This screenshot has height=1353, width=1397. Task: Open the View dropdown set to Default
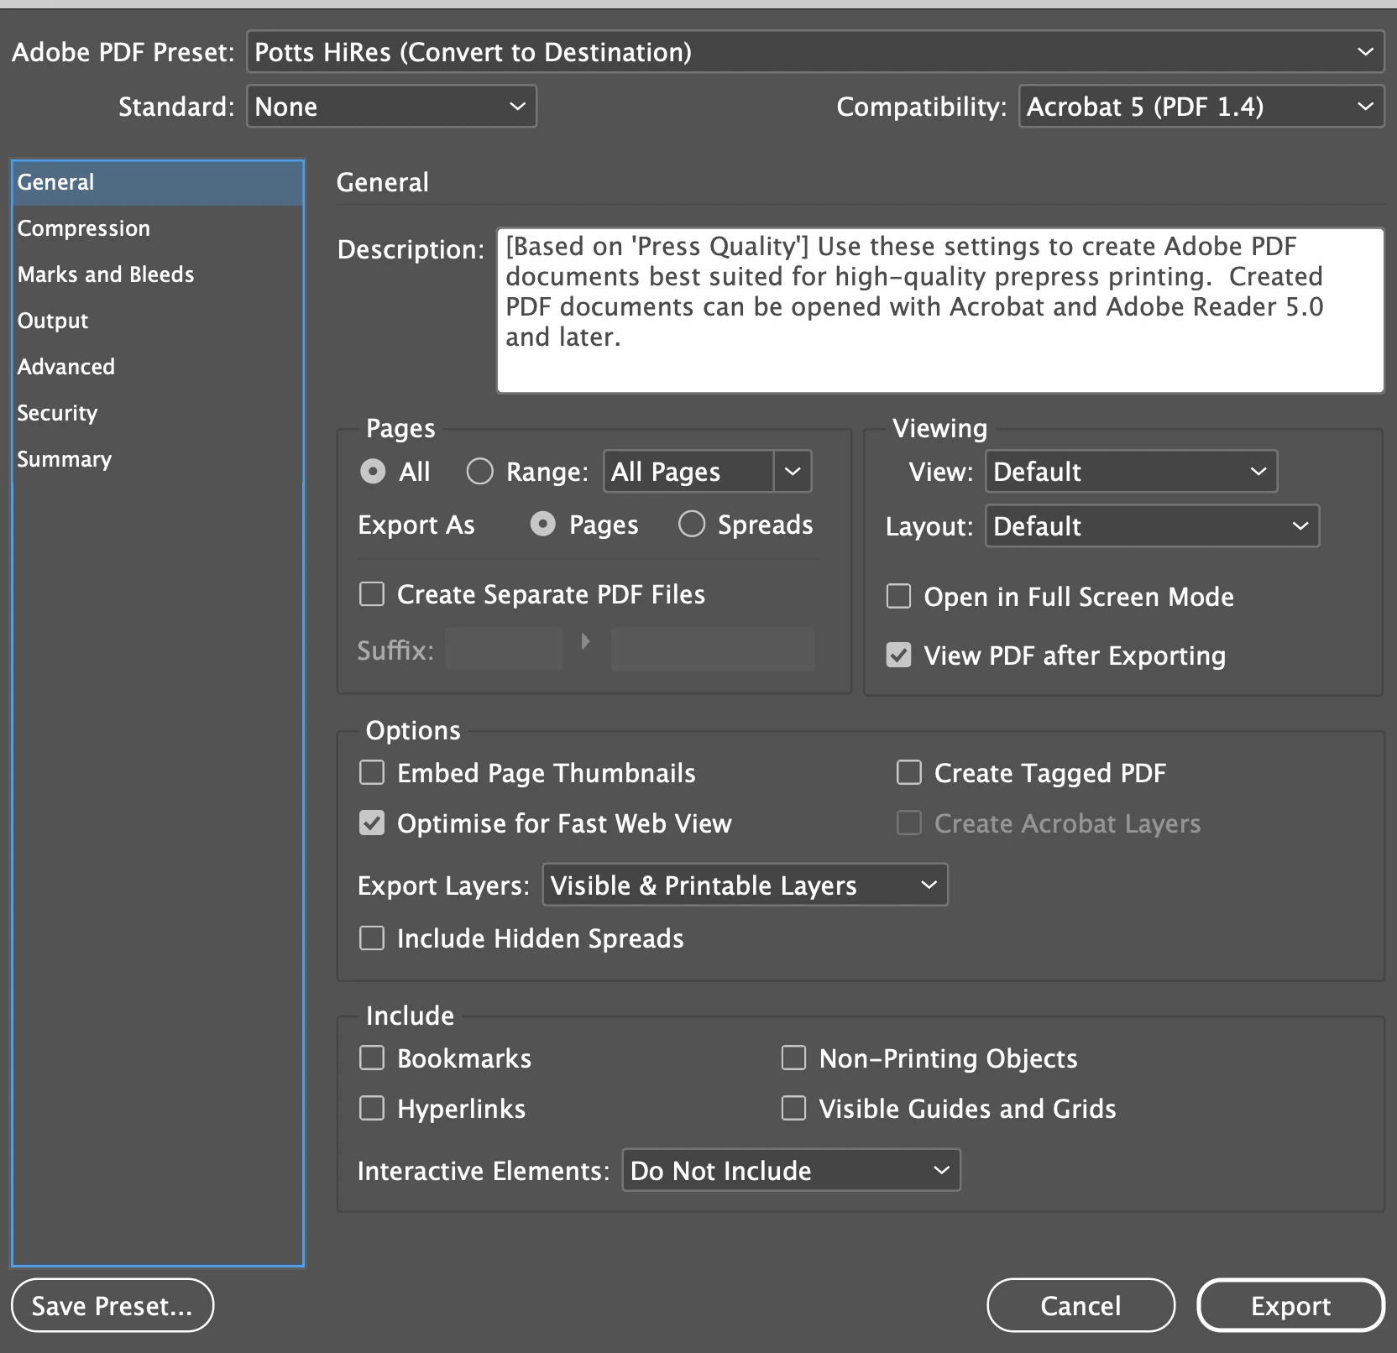coord(1131,472)
